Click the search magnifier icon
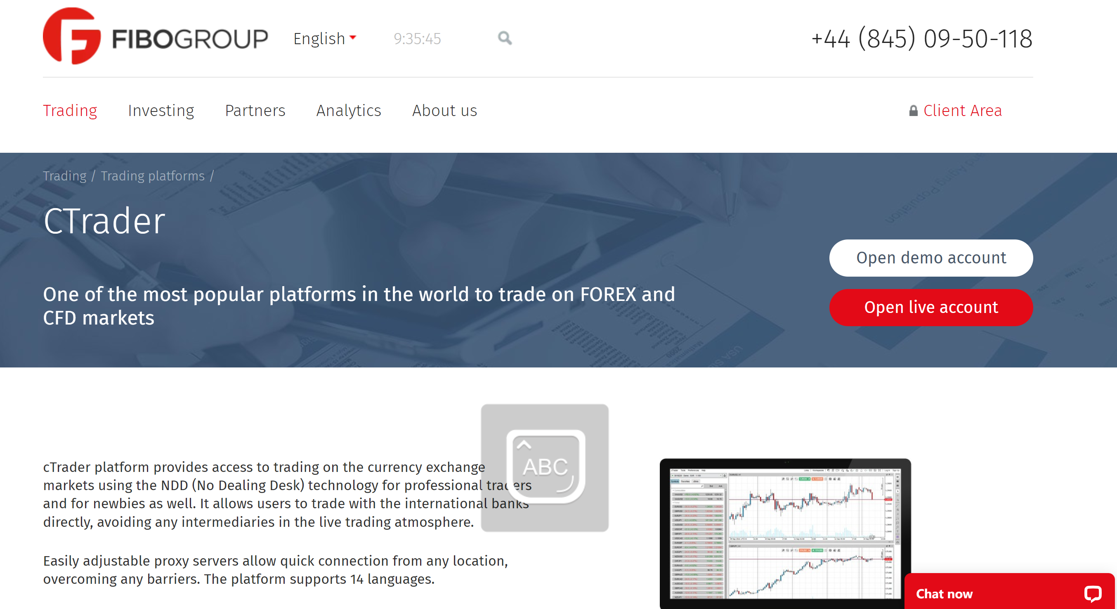 pos(505,38)
